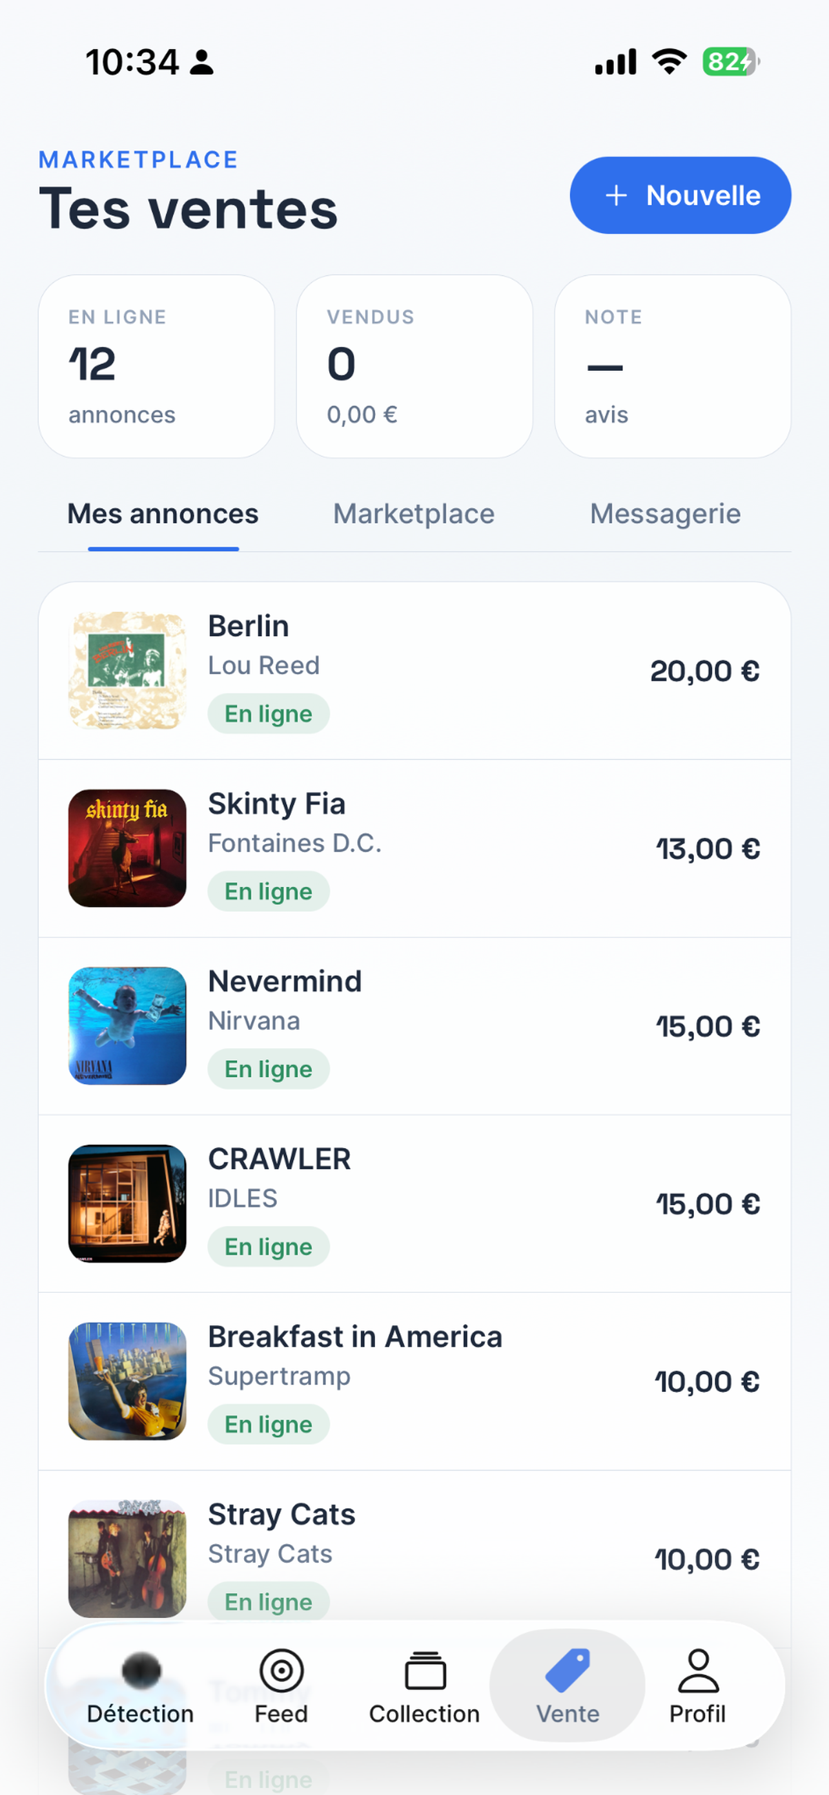Open the Détection tab icon

coord(141,1670)
